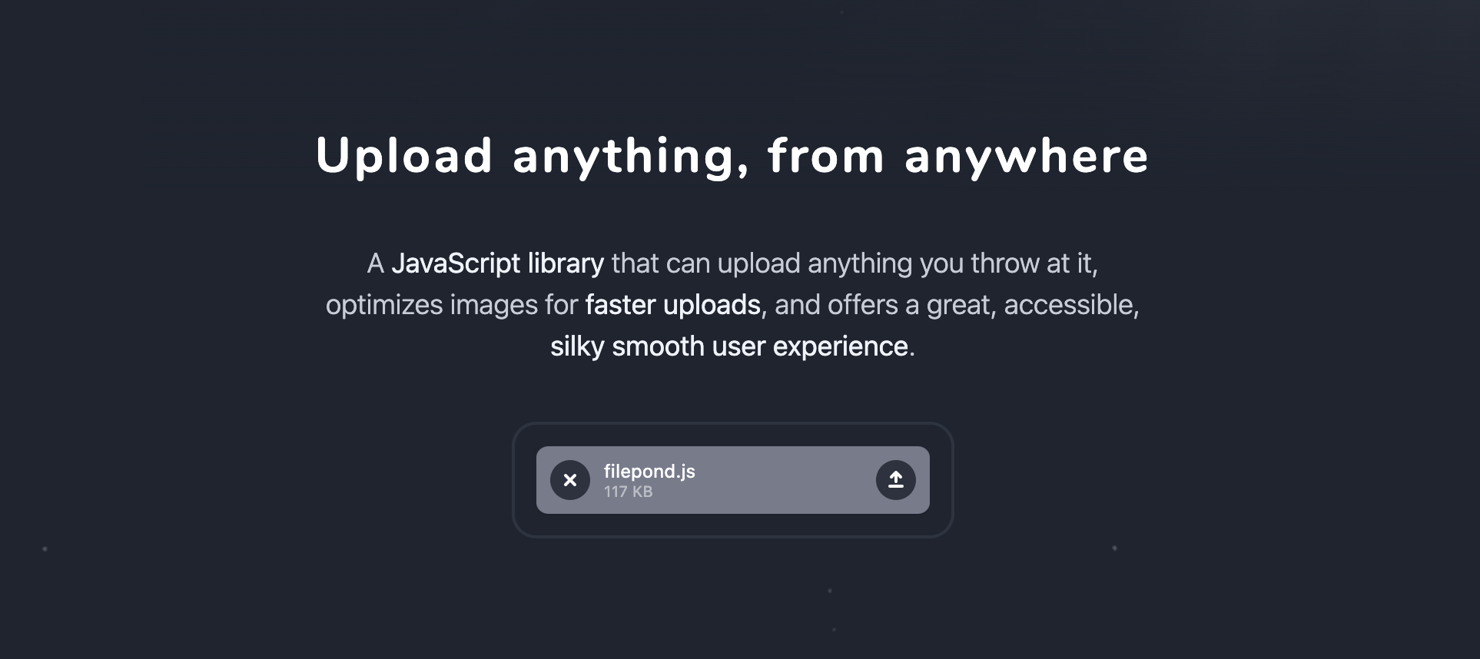Click the empty middle of the gray file item

tap(784, 480)
